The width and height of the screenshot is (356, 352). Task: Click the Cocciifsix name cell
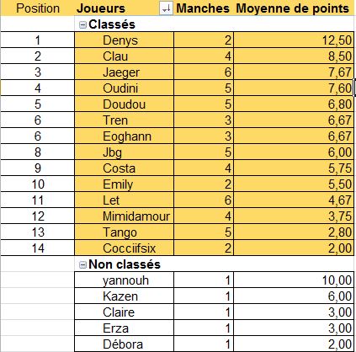point(124,248)
